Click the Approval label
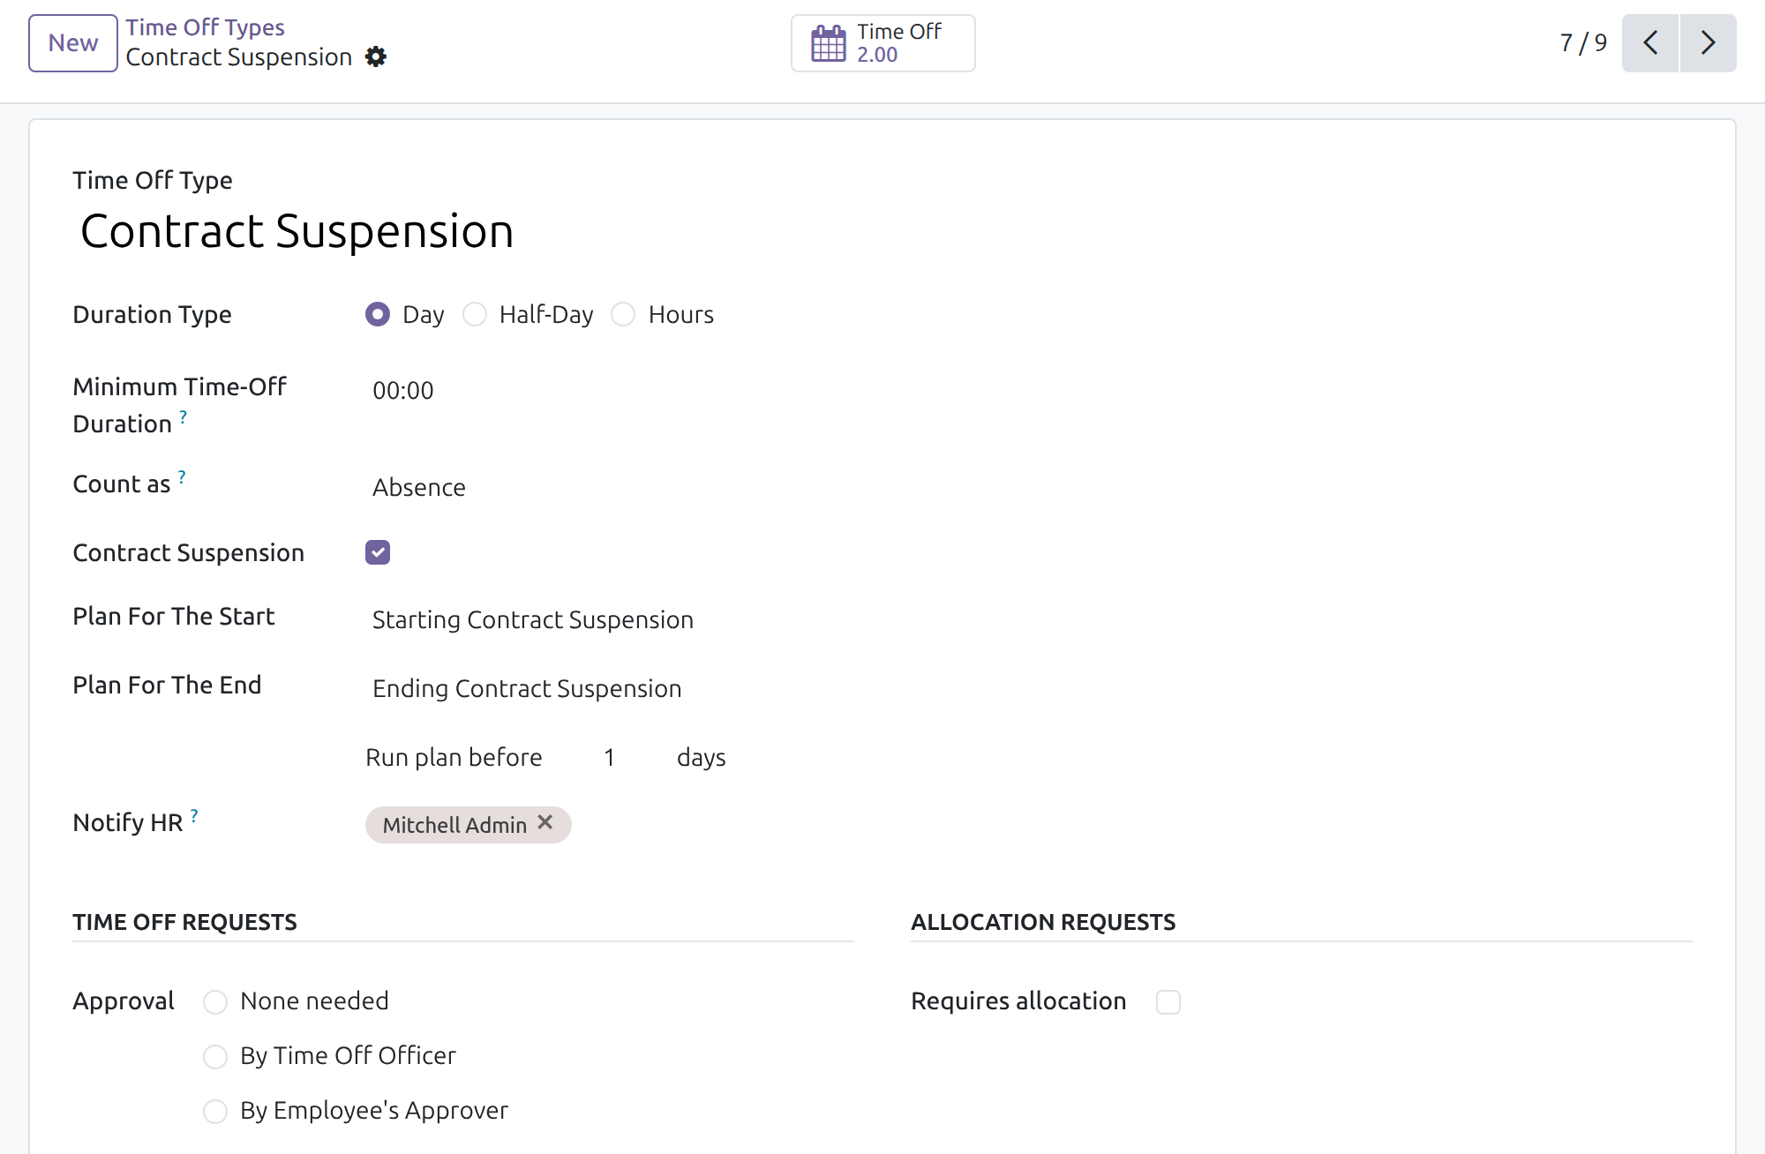1765x1154 pixels. 124,1000
